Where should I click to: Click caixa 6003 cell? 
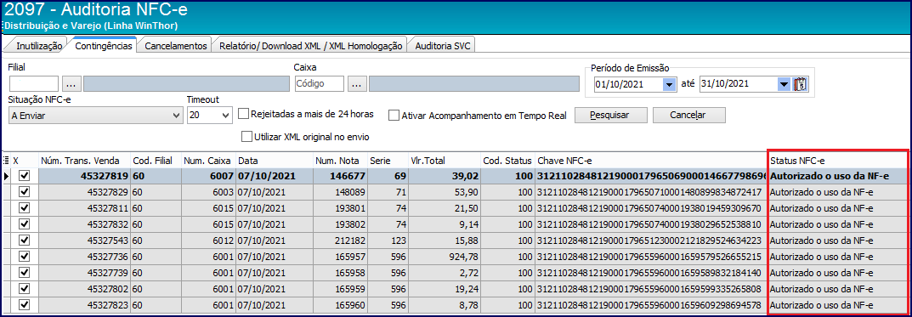pos(208,192)
